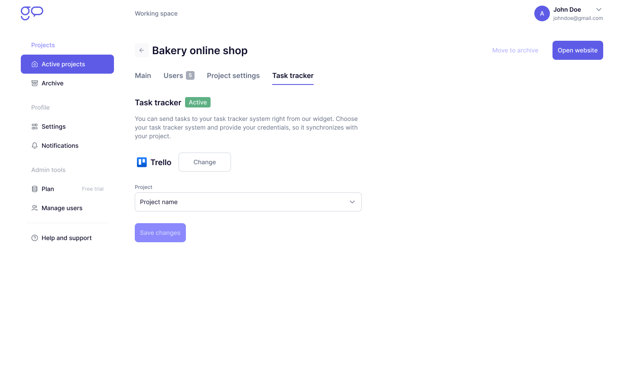Click the back arrow beside Bakery online shop
This screenshot has height=390, width=624.
coord(142,50)
